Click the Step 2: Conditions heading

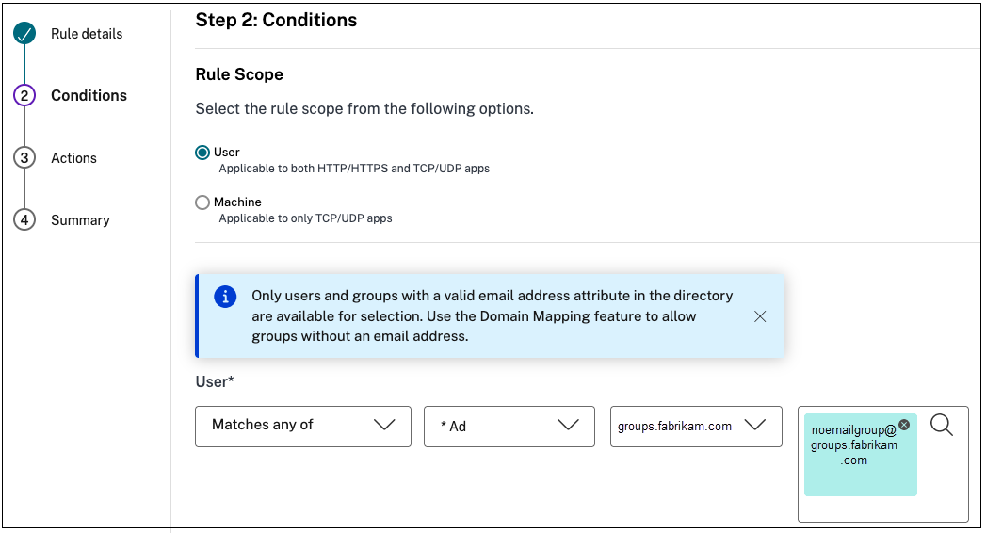tap(276, 20)
